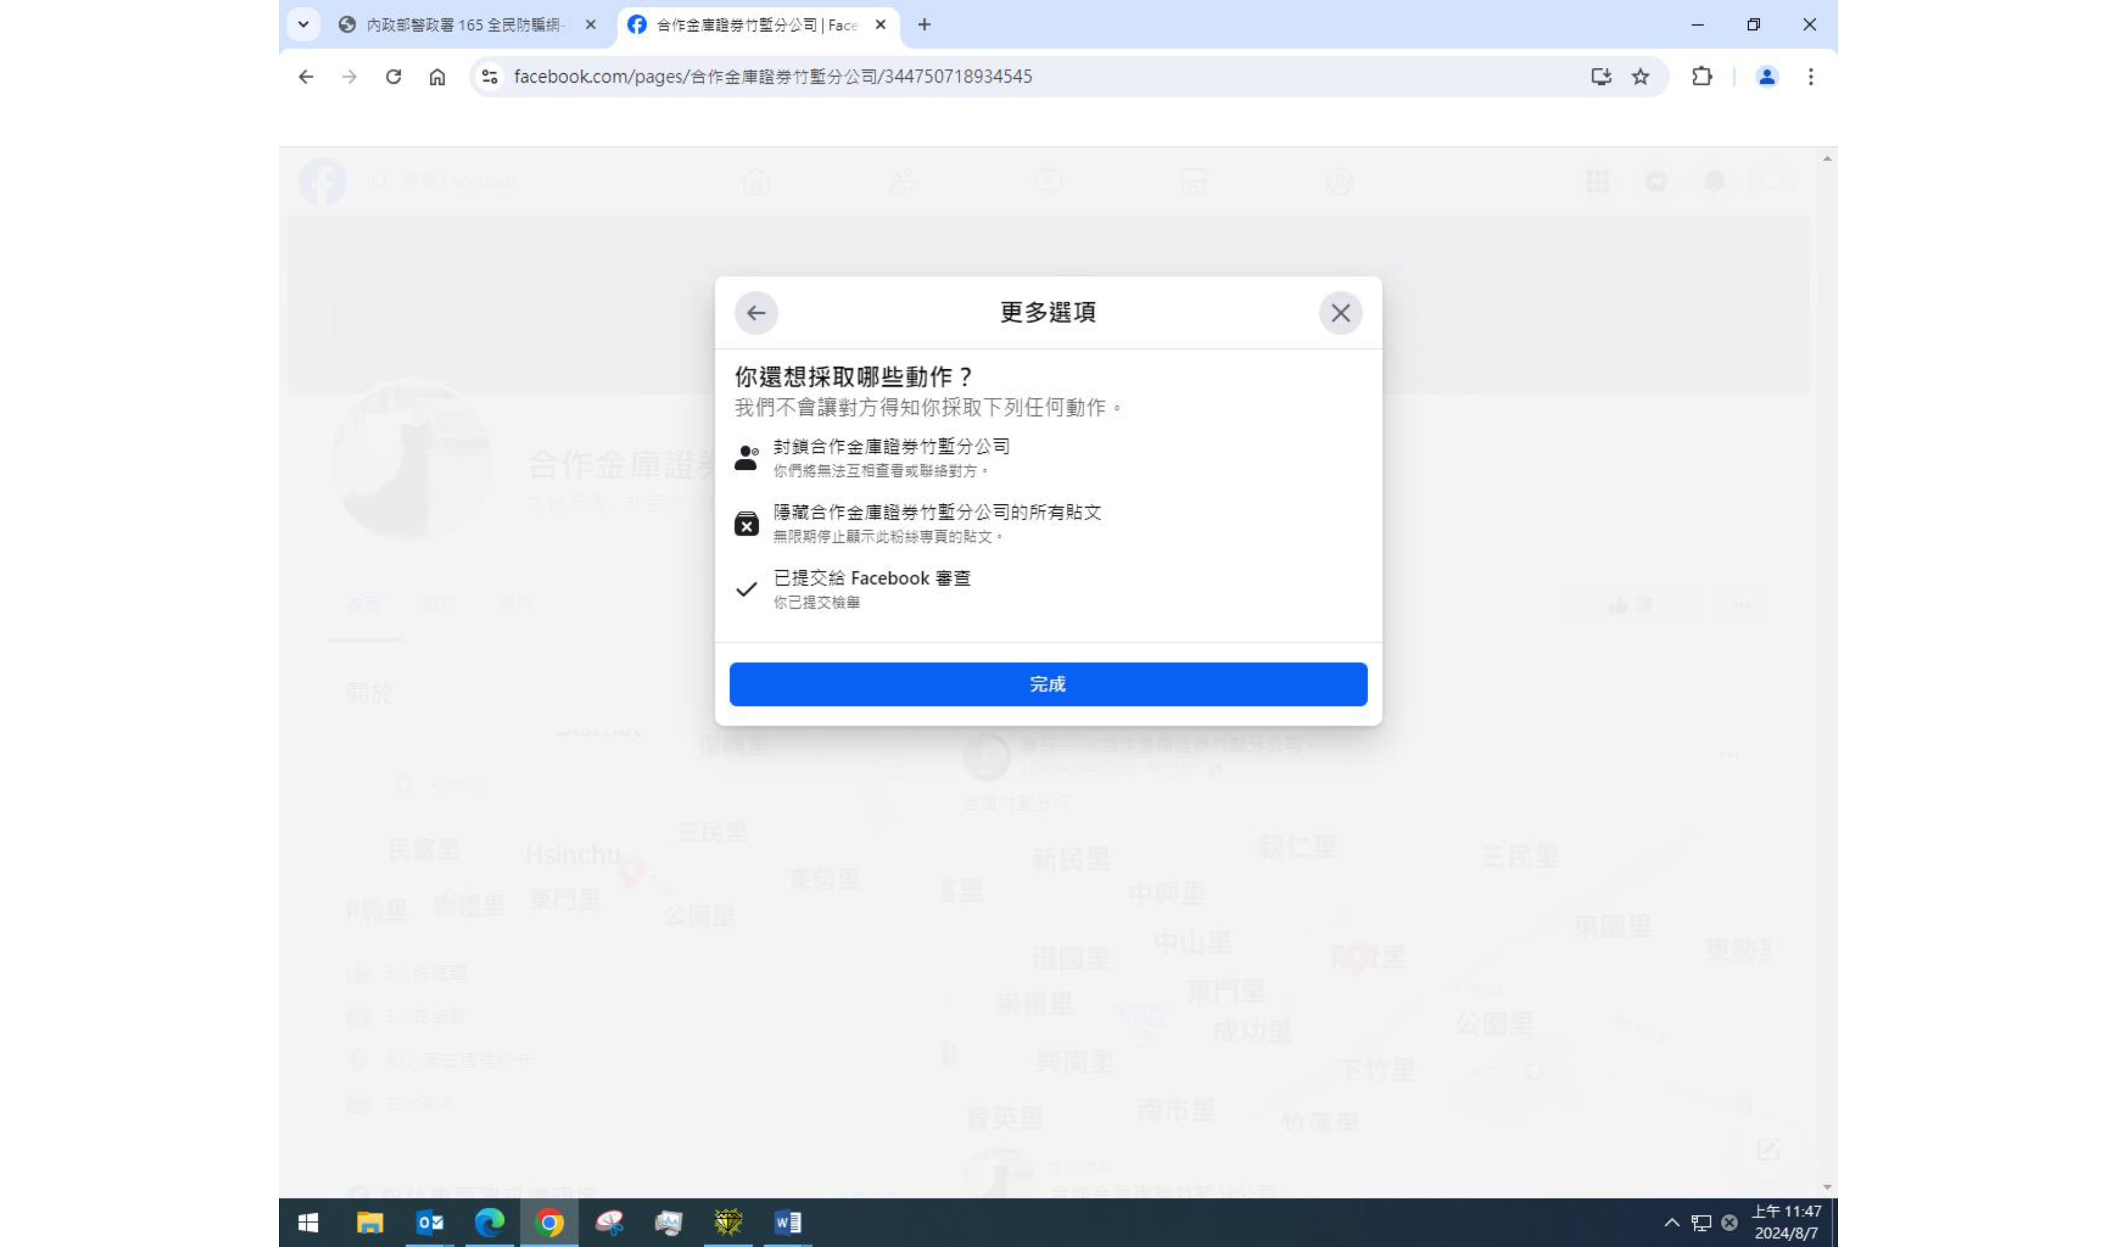The height and width of the screenshot is (1247, 2117).
Task: Click the site information icon in address bar
Action: pyautogui.click(x=490, y=77)
